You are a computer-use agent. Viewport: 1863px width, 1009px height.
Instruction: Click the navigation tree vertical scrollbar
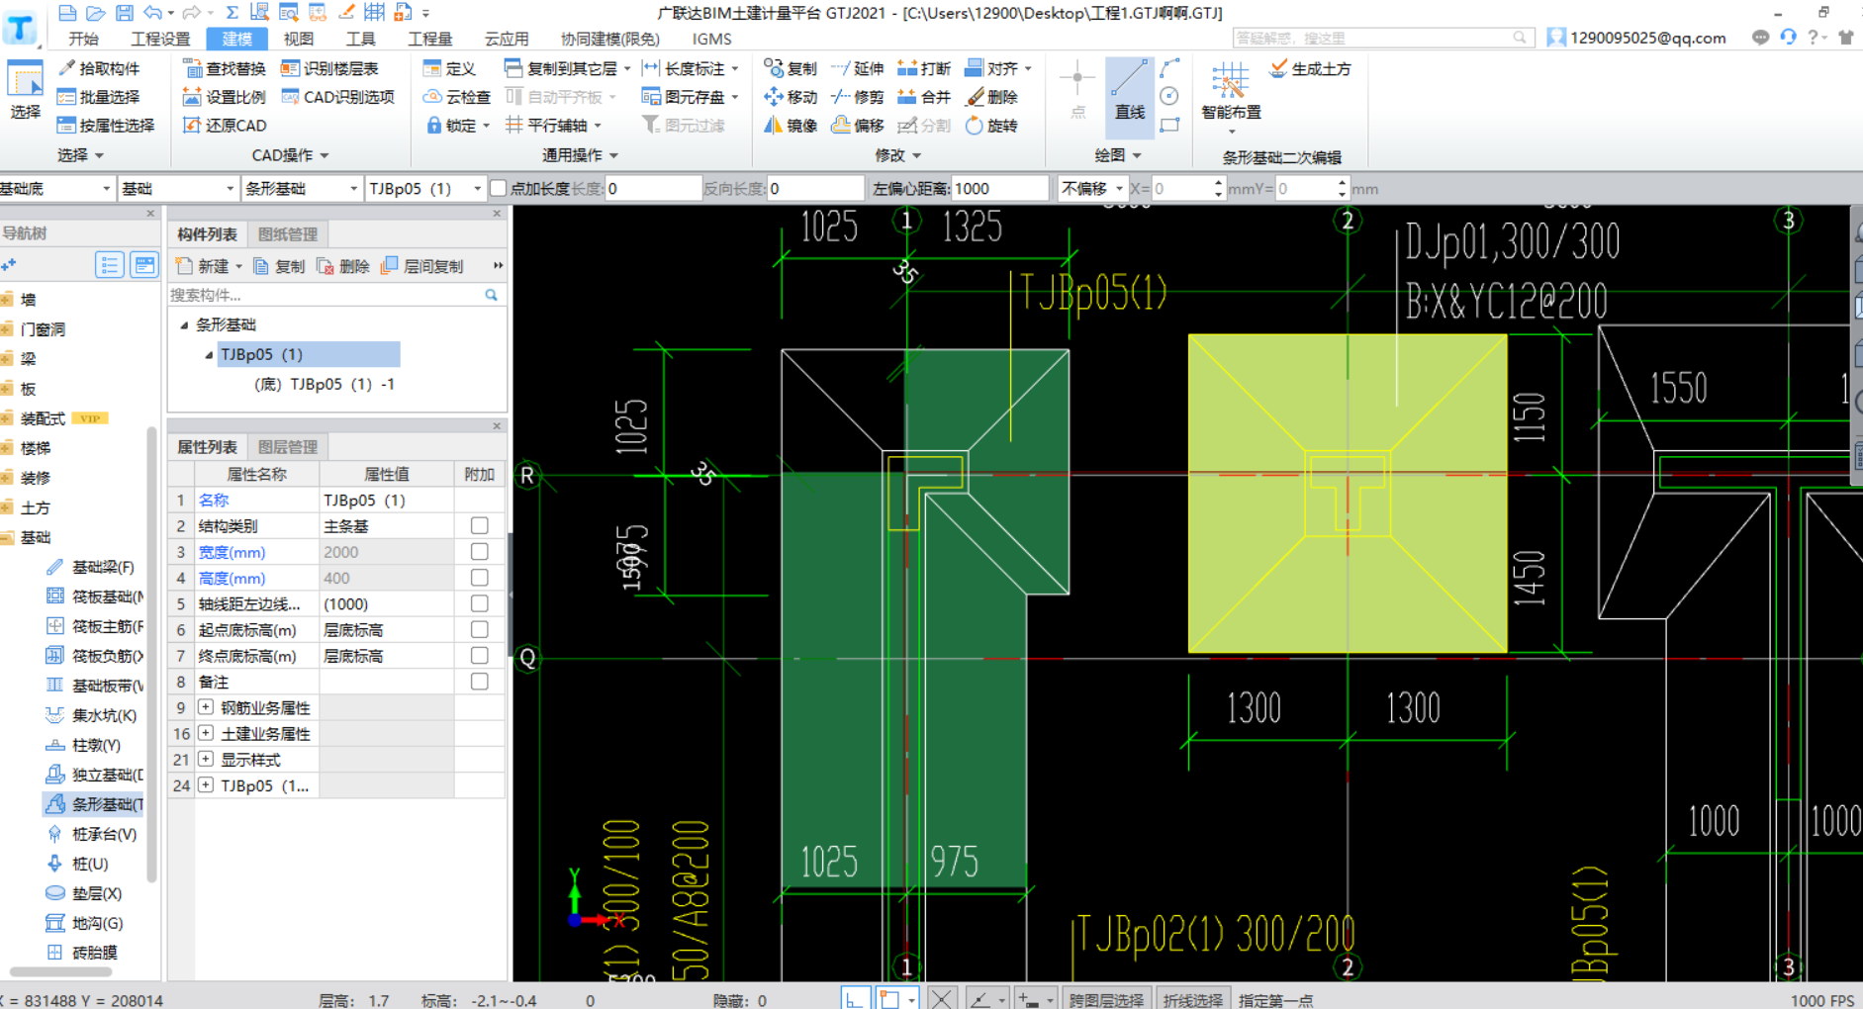coord(152,653)
